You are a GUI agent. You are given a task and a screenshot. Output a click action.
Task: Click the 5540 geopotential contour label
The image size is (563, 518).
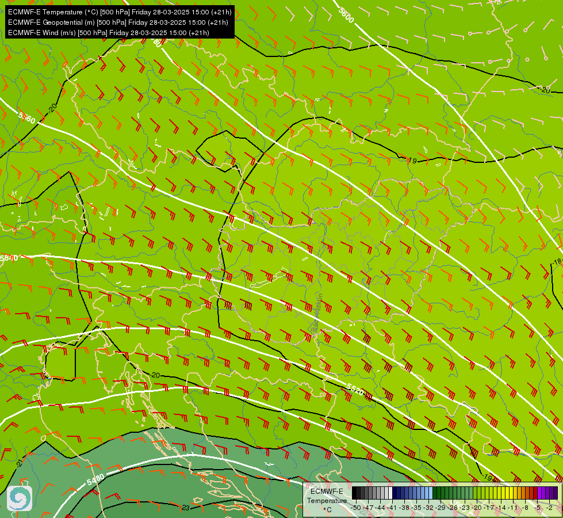coord(9,258)
